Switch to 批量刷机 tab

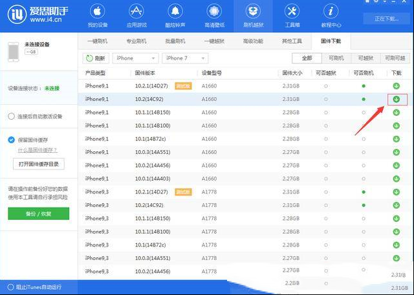(x=175, y=41)
